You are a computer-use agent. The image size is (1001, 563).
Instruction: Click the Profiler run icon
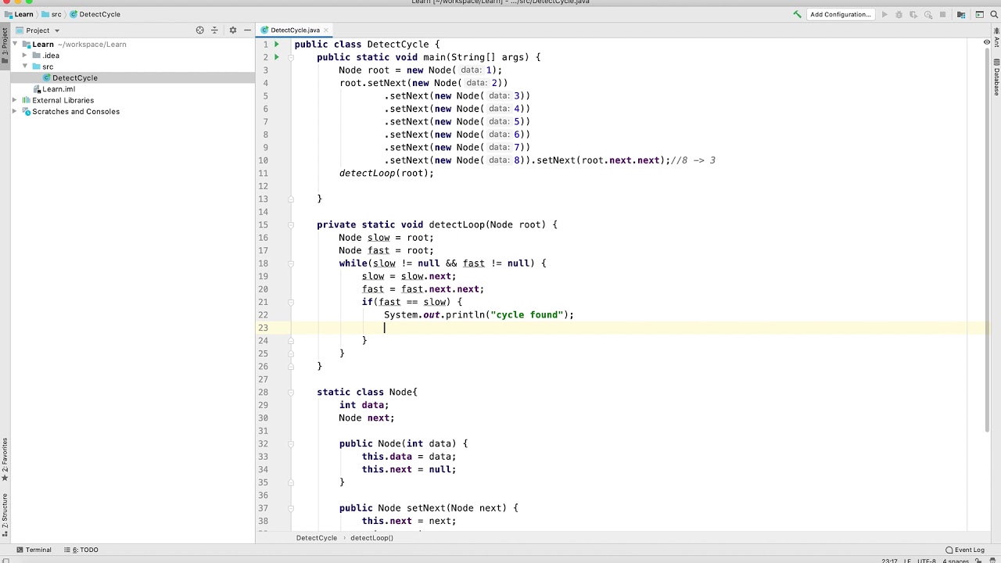pos(928,14)
